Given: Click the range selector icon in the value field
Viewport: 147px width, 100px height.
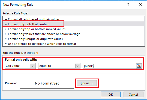Looking at the screenshot, I should pos(139,66).
